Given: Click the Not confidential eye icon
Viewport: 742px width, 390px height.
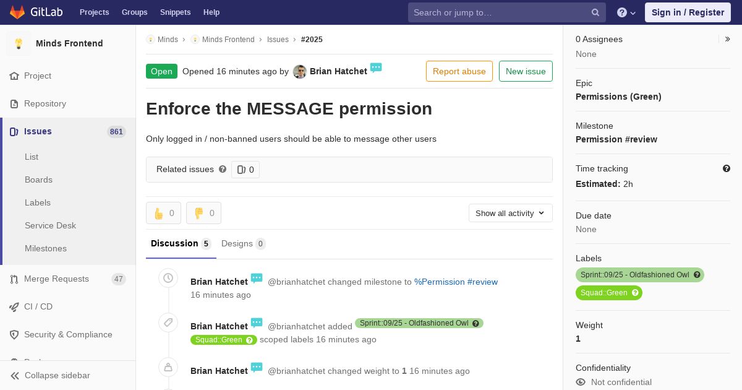Looking at the screenshot, I should [581, 382].
